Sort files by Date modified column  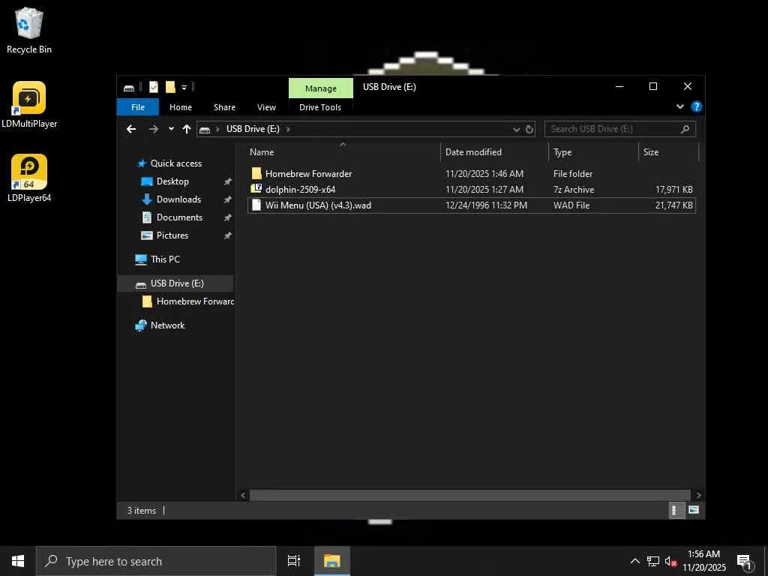coord(495,151)
